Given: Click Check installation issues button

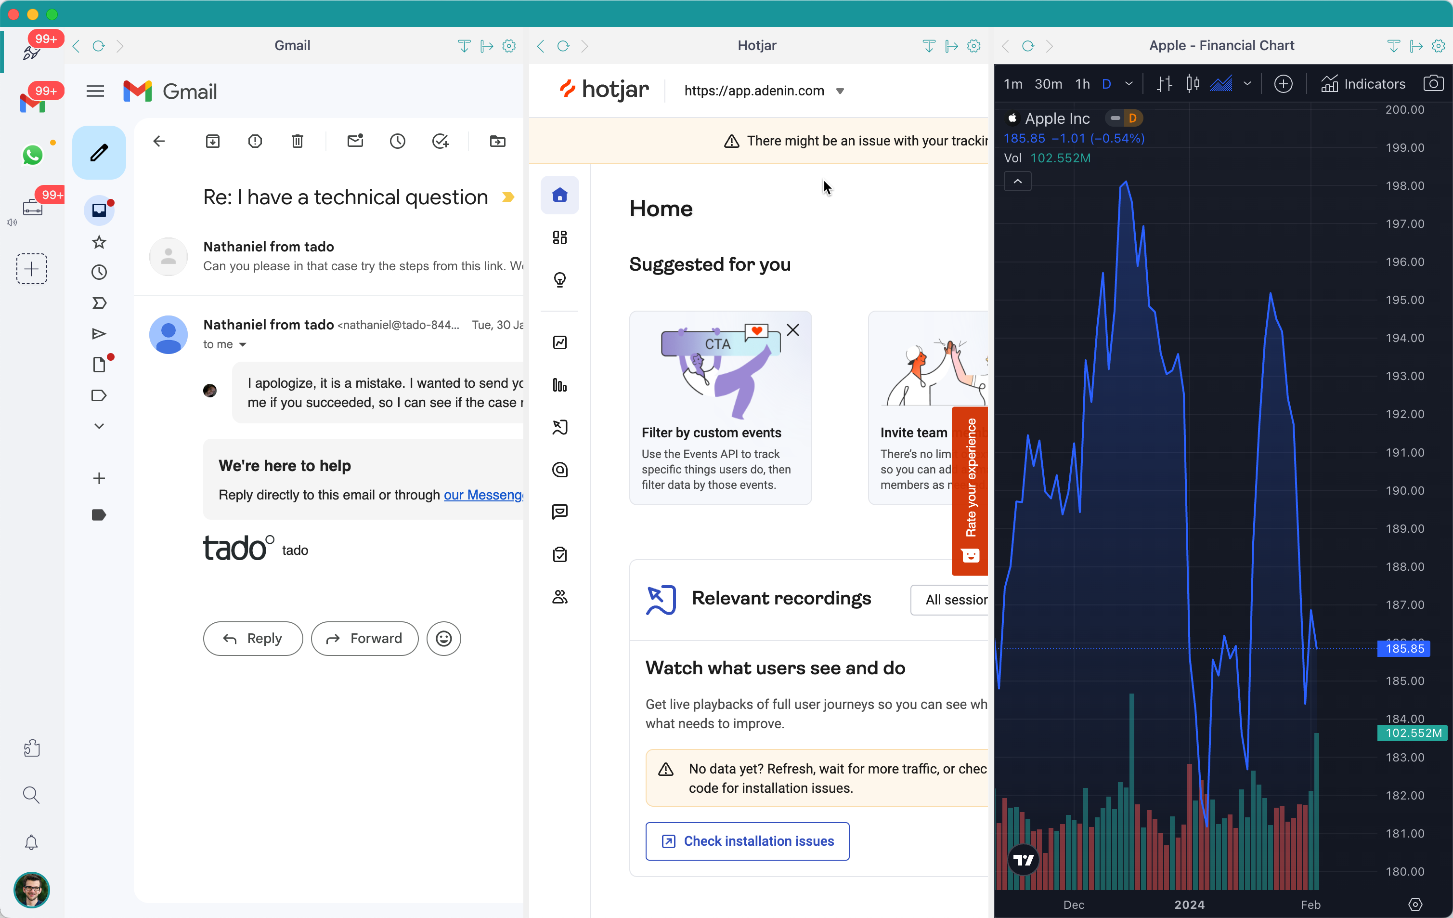Looking at the screenshot, I should pyautogui.click(x=747, y=841).
